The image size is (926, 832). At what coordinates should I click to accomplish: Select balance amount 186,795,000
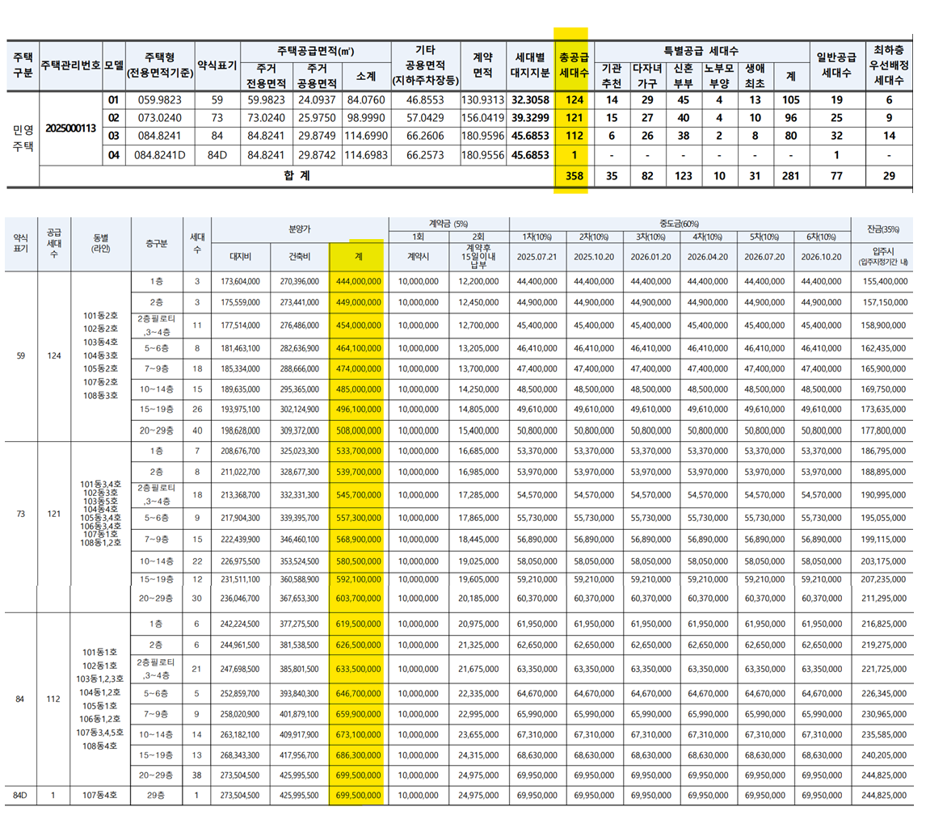(x=883, y=451)
